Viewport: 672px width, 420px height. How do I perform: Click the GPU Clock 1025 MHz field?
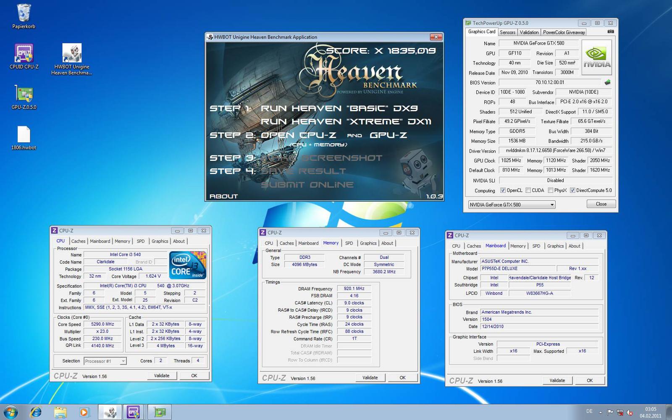point(511,160)
